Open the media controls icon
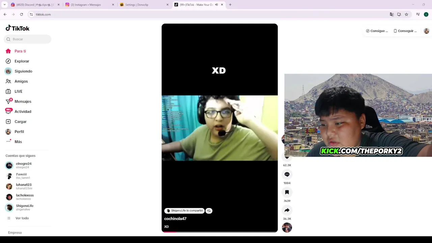Screen dimensions: 432x243 418,15
